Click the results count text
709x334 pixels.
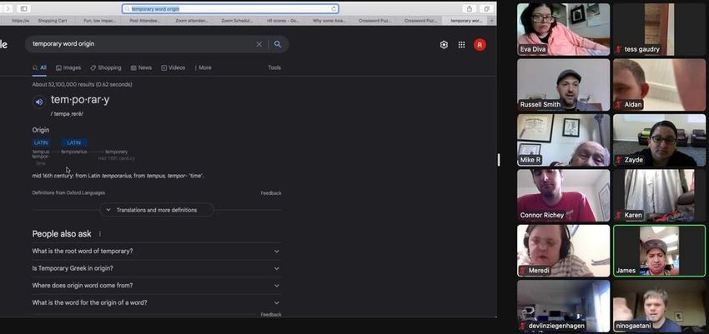pyautogui.click(x=83, y=84)
